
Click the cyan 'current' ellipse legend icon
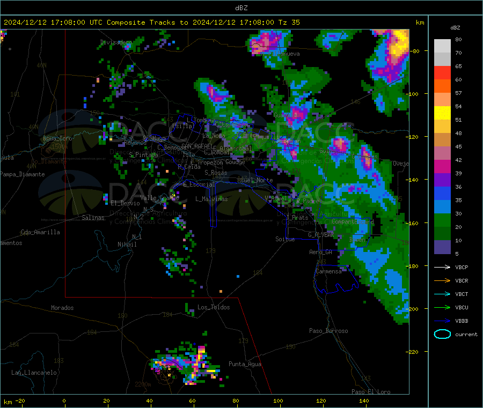tap(442, 334)
